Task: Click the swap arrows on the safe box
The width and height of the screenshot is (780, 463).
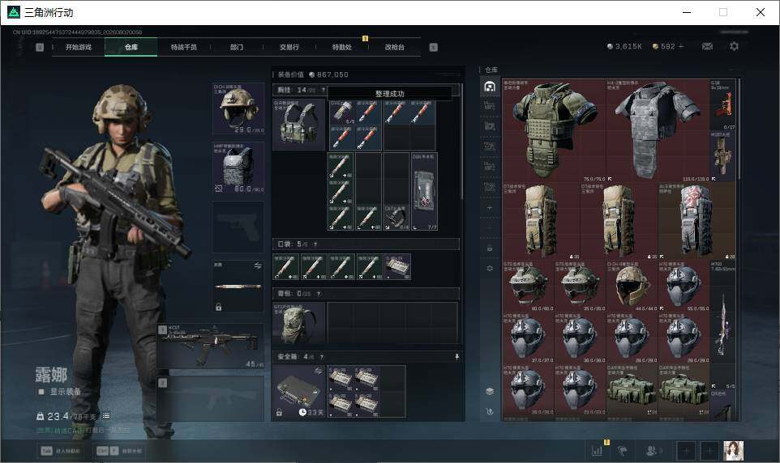Action: (318, 371)
